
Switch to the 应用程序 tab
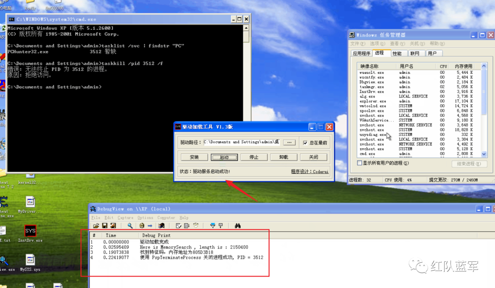pyautogui.click(x=362, y=53)
